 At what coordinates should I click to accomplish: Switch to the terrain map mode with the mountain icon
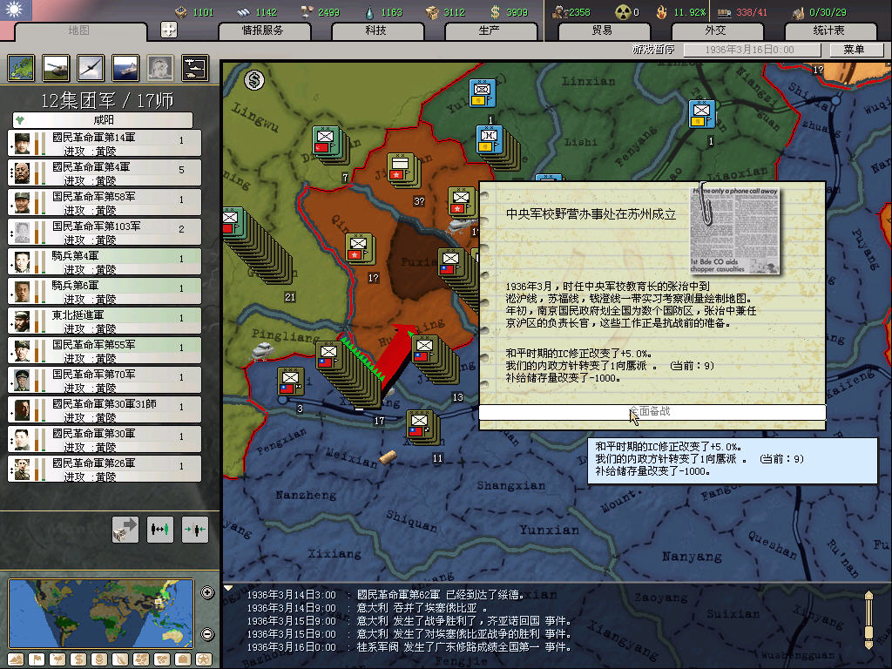coord(16,659)
